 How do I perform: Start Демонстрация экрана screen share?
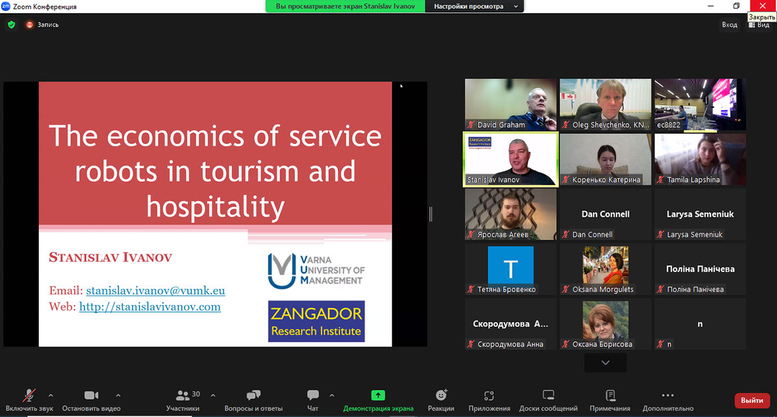378,400
